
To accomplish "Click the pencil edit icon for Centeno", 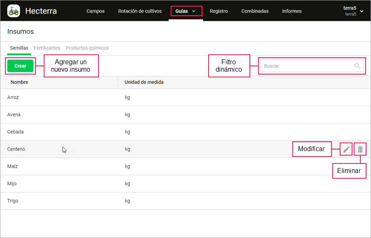I will (346, 149).
